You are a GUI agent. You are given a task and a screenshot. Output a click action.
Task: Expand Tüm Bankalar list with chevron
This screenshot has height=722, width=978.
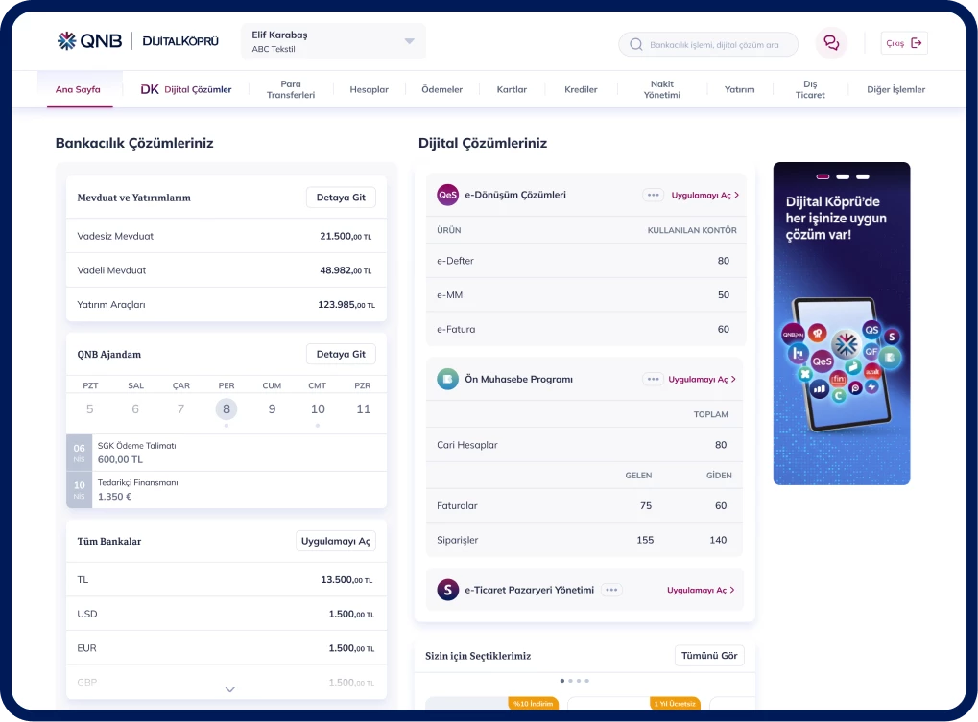229,688
